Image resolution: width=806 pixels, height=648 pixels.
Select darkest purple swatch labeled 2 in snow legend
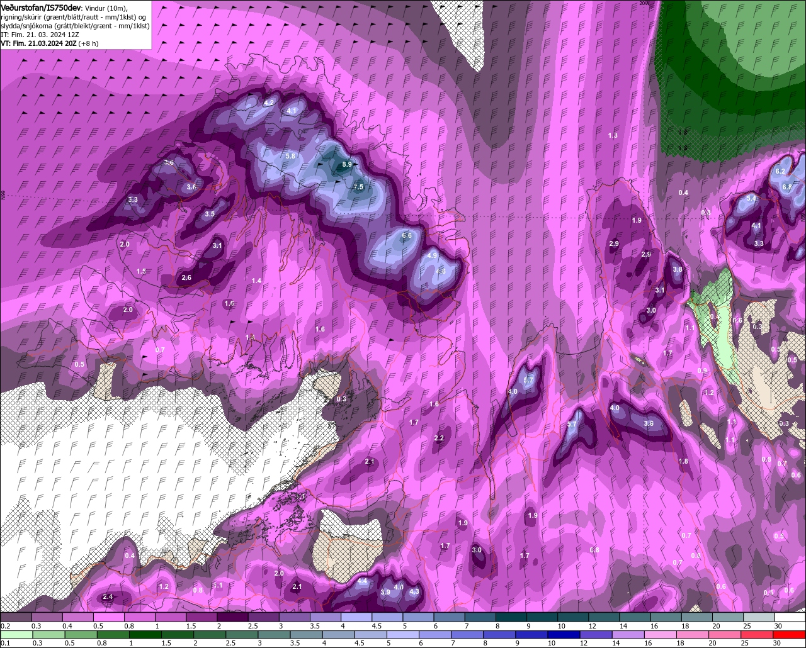click(x=232, y=617)
